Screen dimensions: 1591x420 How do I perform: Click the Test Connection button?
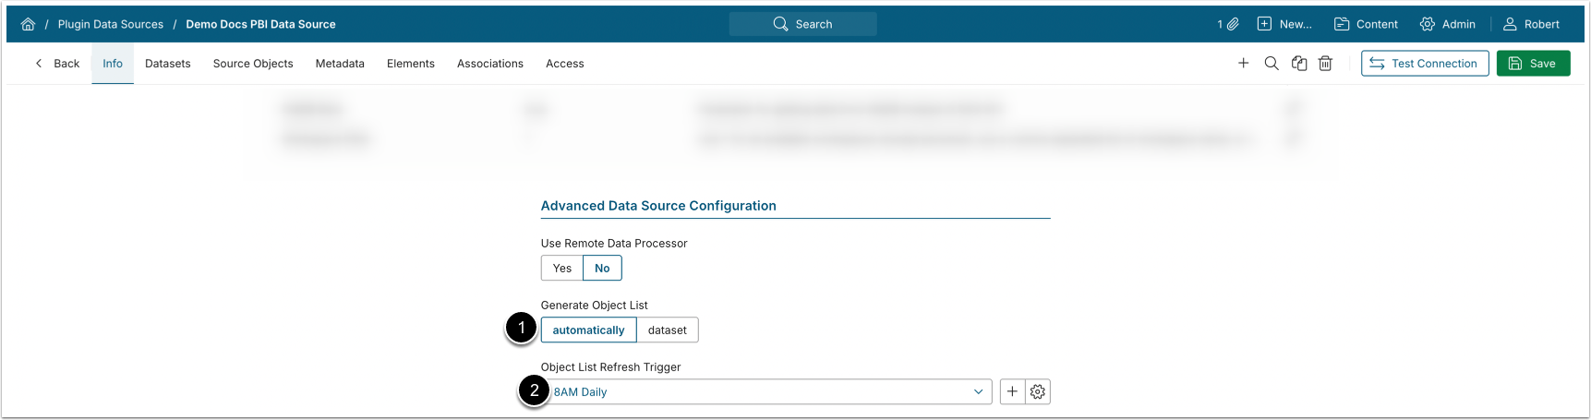1424,64
